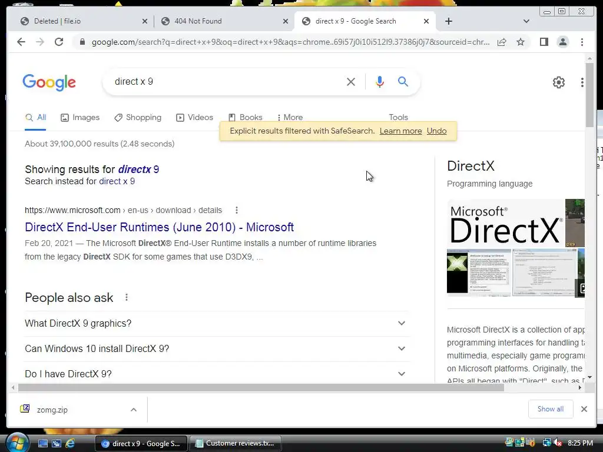
Task: Search instead for direct x 9
Action: tap(117, 181)
